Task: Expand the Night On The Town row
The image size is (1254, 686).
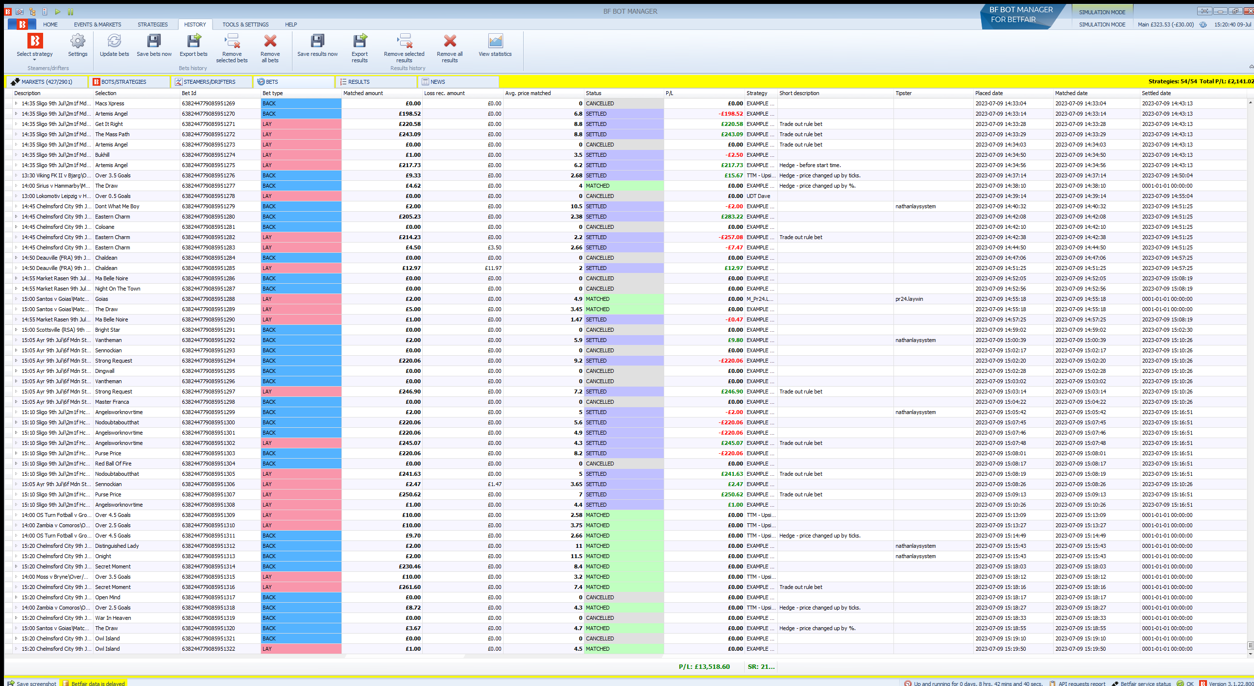Action: point(16,289)
